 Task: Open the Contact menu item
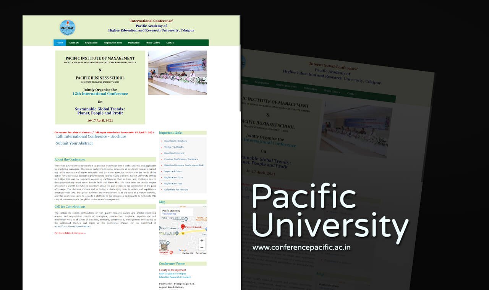170,43
